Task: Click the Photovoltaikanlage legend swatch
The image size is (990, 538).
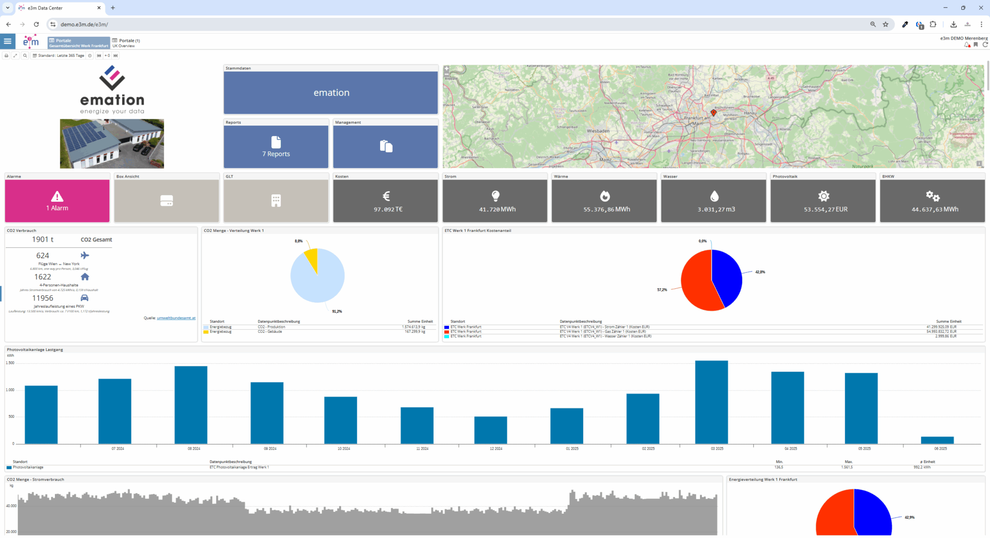Action: [x=9, y=467]
